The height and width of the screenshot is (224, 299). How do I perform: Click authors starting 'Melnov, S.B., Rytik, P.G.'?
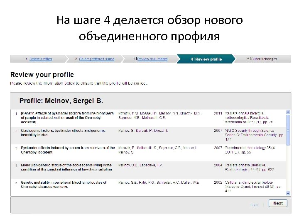coord(159,182)
